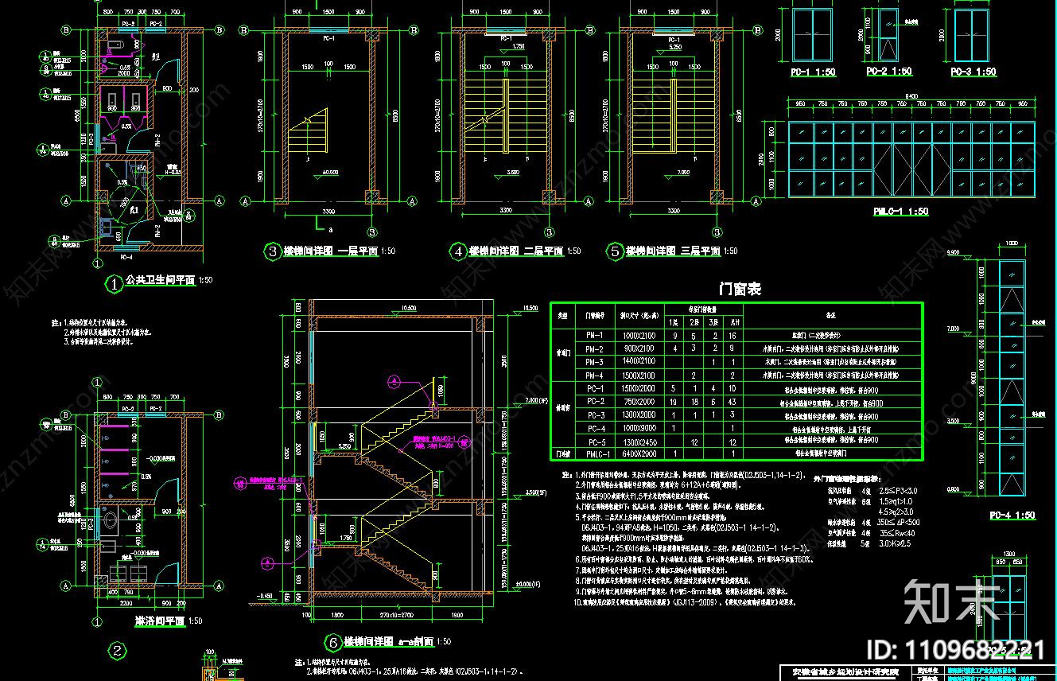Click the PMLC-1 curtain wall elevation drawing

point(911,160)
